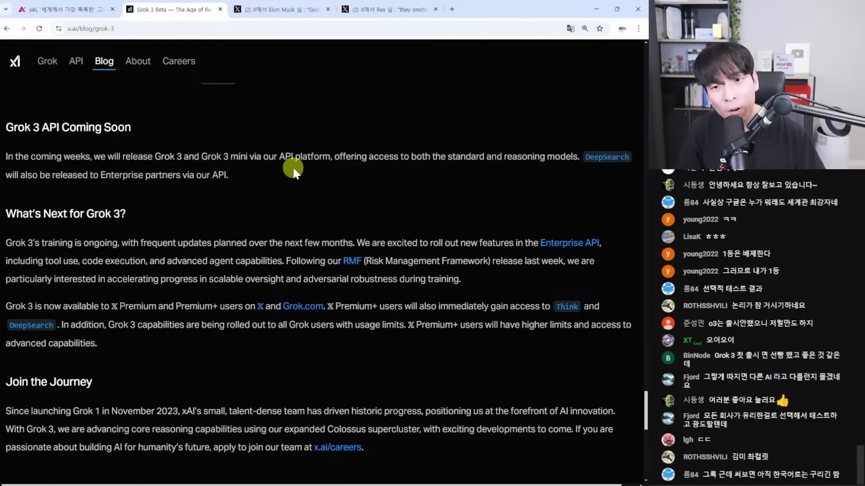Click the XT avatar next to '오이오이'
Viewport: 865px width, 486px height.
(x=668, y=340)
